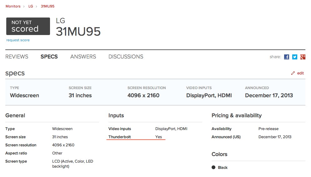311x177 pixels.
Task: Click the summary value 31 inches
Action: (80, 95)
